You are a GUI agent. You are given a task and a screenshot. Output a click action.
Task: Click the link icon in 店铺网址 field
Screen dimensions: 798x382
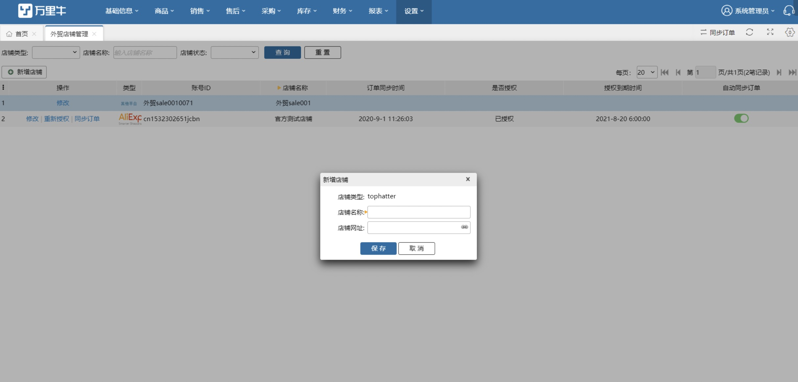(464, 227)
